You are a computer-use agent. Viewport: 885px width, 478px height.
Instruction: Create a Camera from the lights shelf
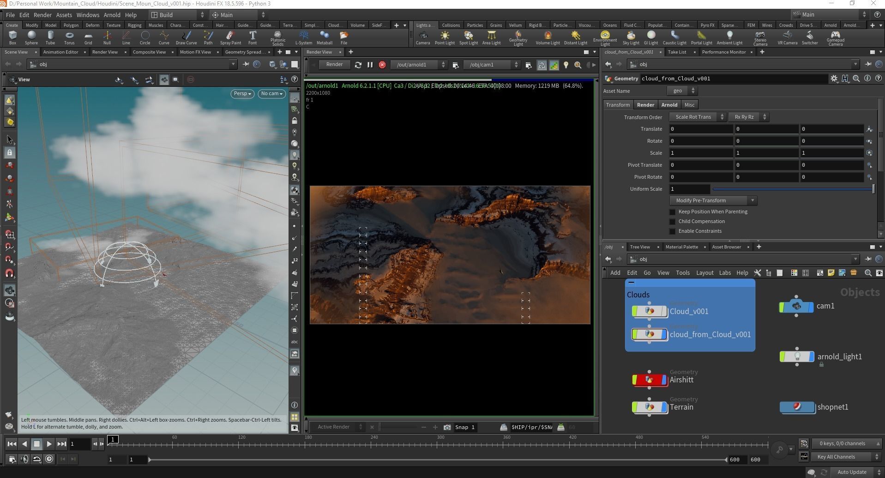coord(423,37)
